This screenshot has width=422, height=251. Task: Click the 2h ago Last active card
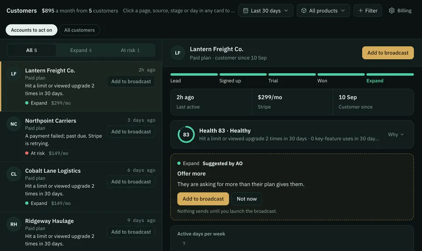coord(211,102)
